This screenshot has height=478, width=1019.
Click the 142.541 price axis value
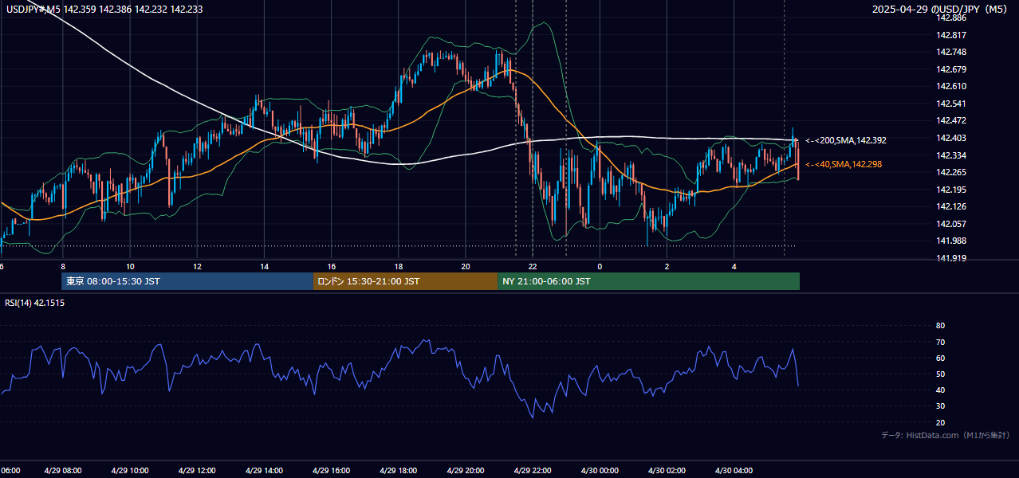pyautogui.click(x=950, y=104)
